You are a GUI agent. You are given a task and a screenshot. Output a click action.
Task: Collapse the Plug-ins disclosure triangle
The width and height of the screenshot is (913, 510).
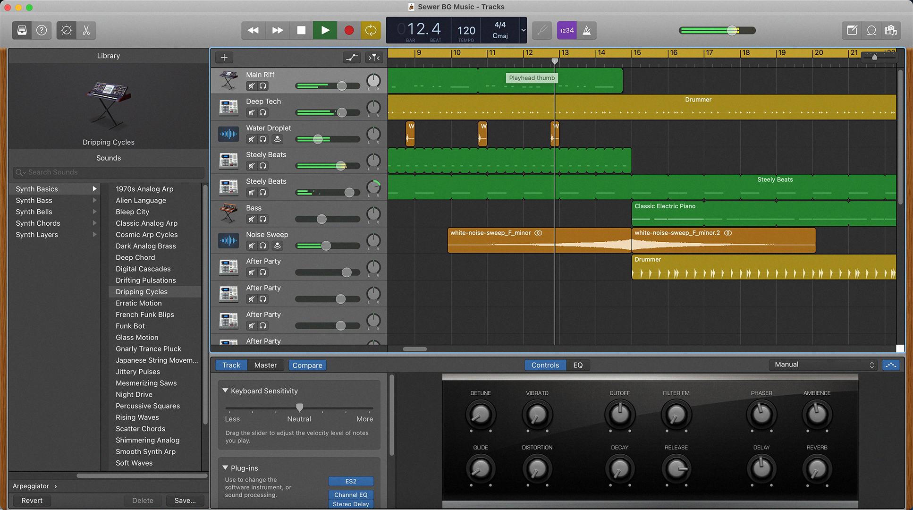pos(225,468)
